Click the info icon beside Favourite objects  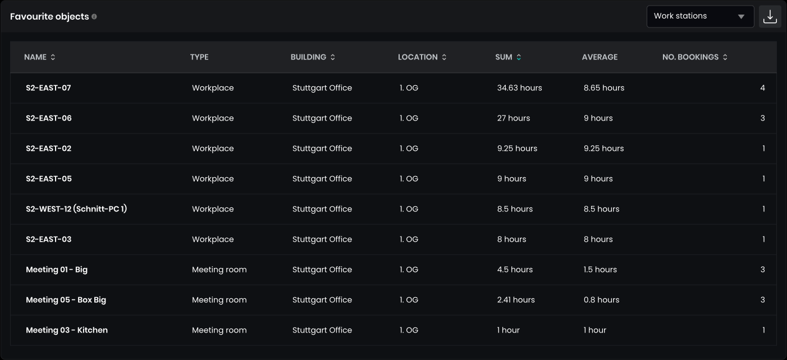point(94,17)
